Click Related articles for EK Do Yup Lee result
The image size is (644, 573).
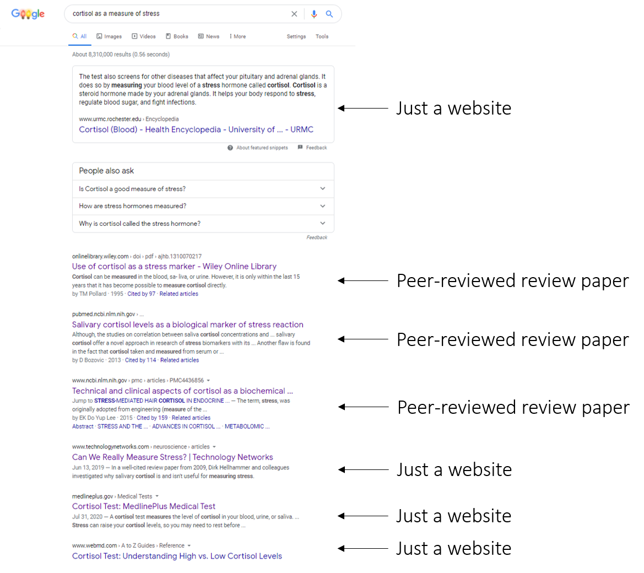click(x=191, y=418)
